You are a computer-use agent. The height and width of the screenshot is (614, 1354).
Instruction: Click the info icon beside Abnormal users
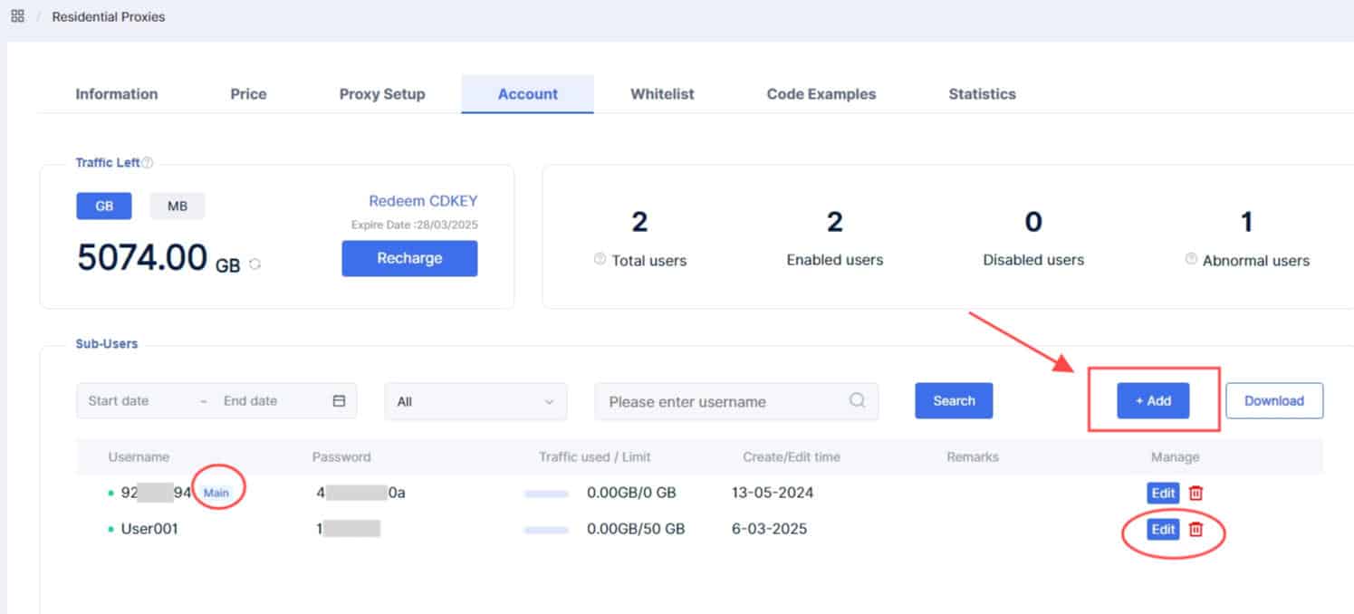(1191, 260)
